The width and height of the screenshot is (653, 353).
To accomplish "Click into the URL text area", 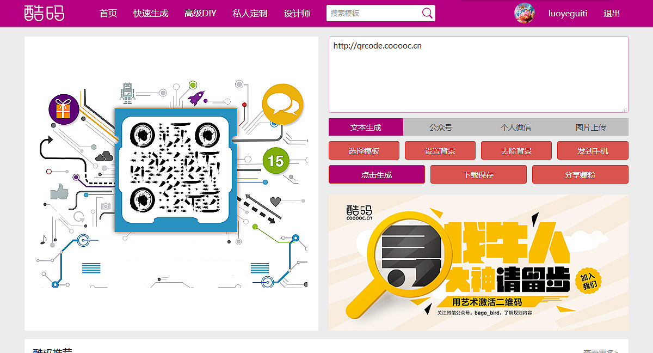I will (x=478, y=75).
